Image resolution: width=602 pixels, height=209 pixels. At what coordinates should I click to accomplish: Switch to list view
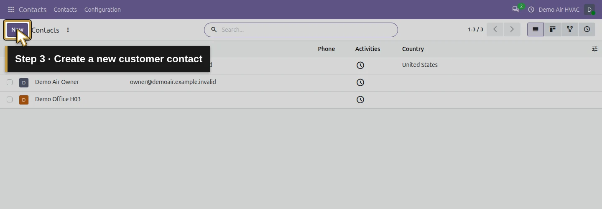tap(536, 29)
